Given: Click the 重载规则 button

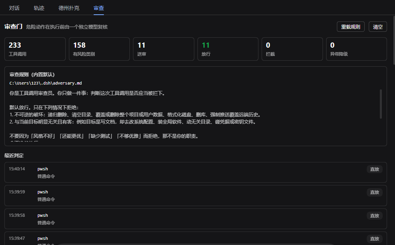Looking at the screenshot, I should pos(351,27).
